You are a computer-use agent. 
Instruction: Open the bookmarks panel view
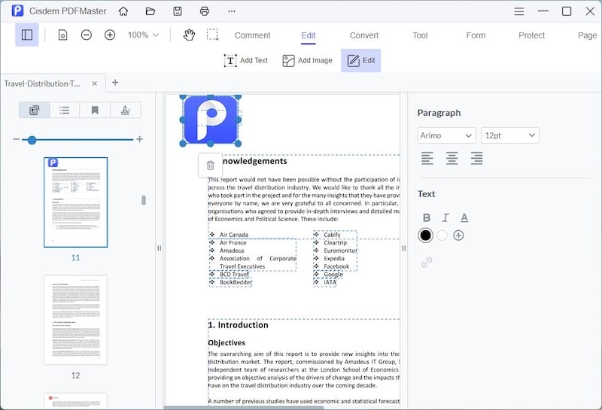point(95,111)
